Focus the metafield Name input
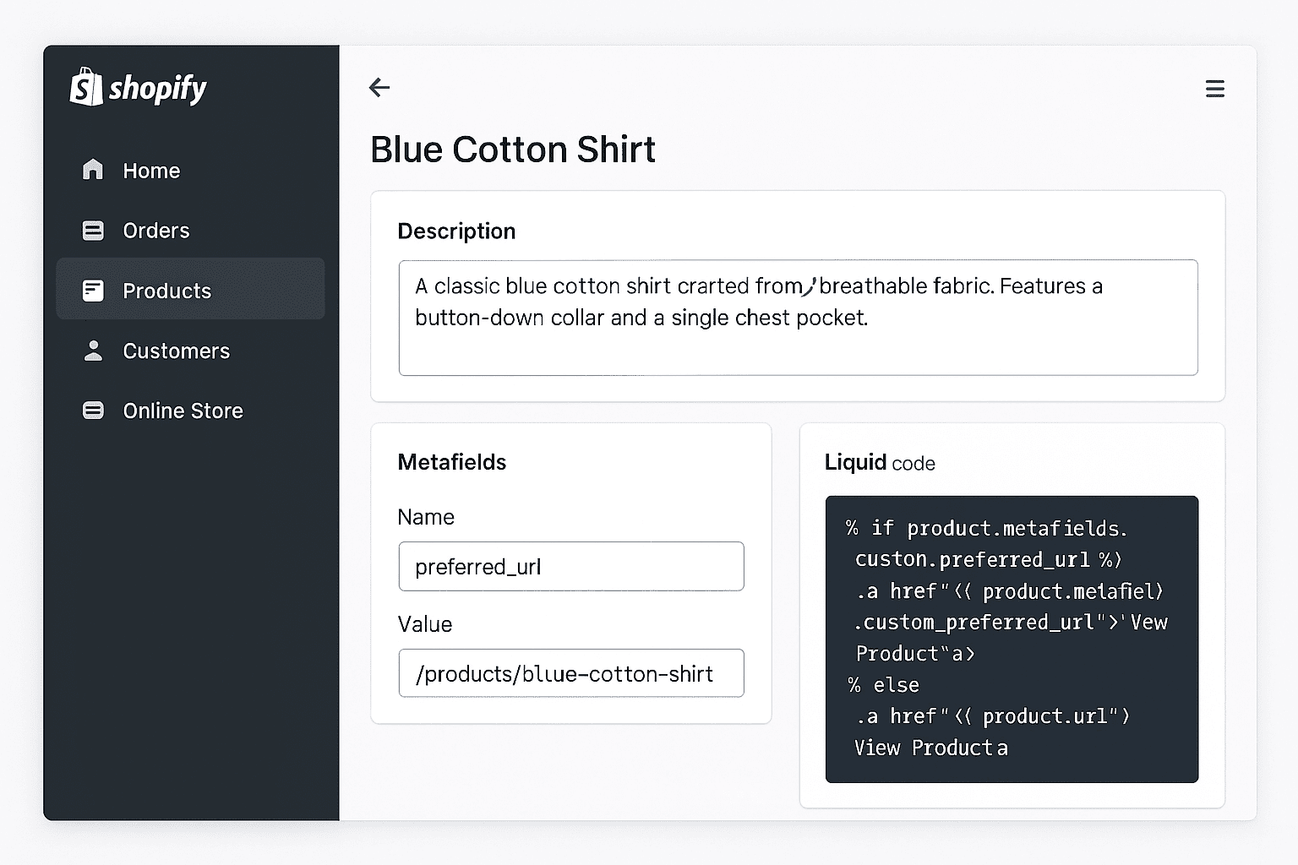The width and height of the screenshot is (1298, 865). point(571,566)
